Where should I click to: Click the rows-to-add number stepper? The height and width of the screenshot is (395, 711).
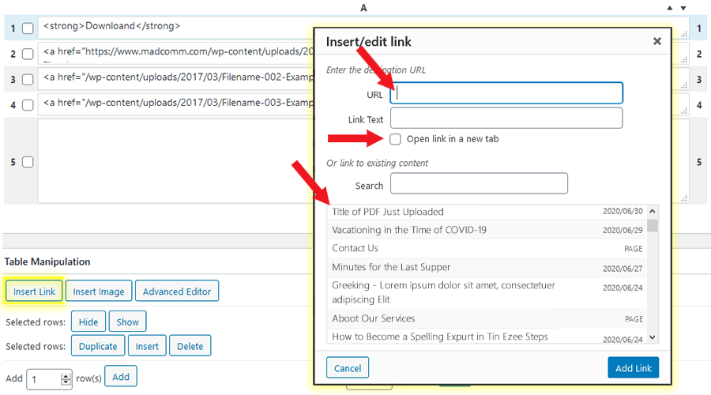(66, 378)
